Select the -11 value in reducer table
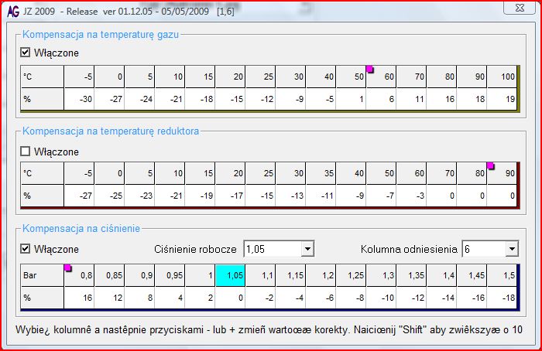This screenshot has width=542, height=351. click(321, 196)
